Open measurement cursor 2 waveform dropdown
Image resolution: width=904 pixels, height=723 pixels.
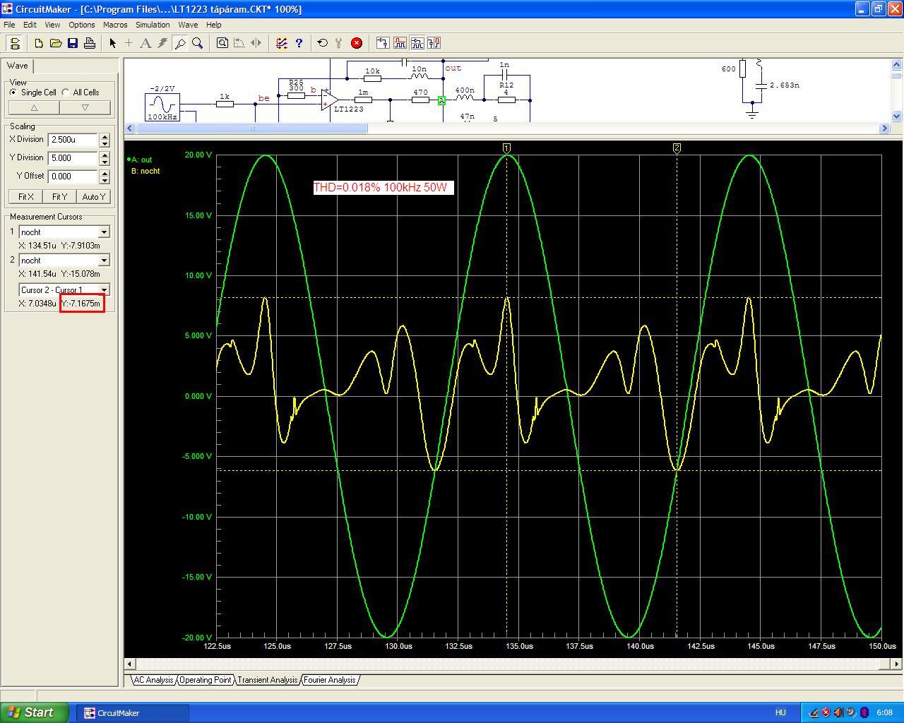pyautogui.click(x=104, y=261)
